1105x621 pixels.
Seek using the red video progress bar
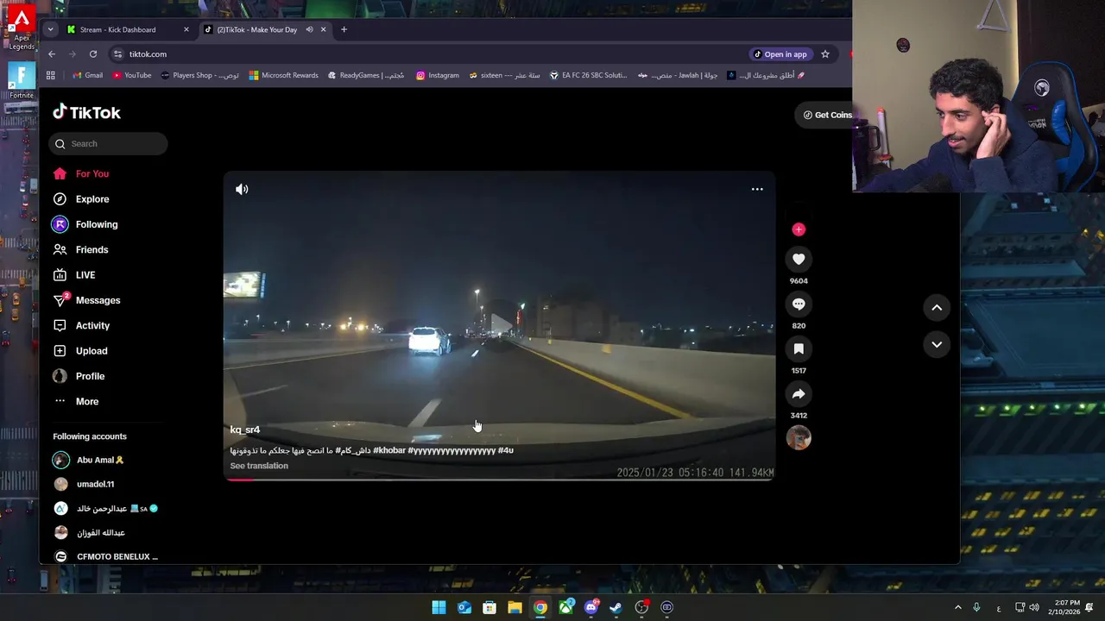pos(499,479)
